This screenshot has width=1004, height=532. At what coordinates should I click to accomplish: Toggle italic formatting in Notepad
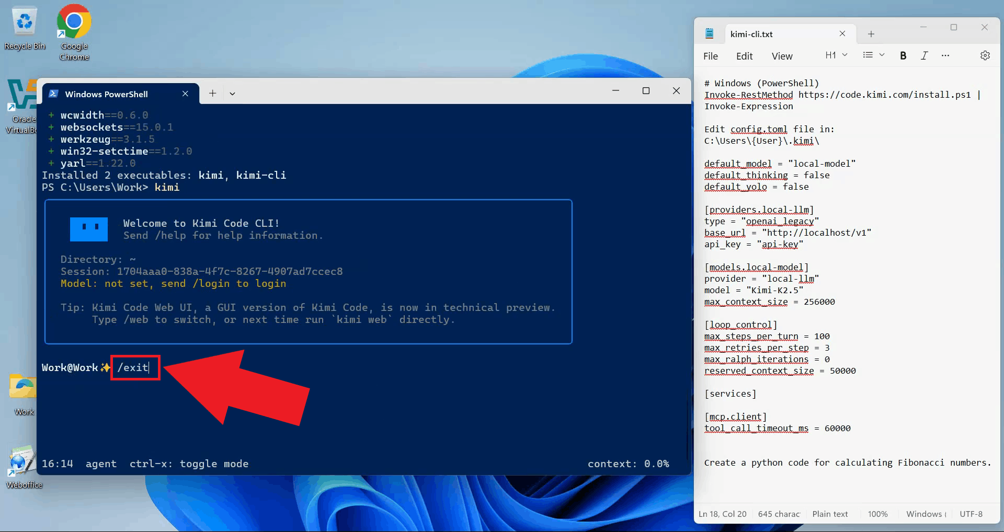coord(924,55)
